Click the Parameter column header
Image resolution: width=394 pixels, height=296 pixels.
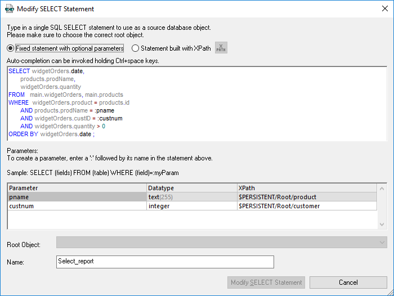(76, 188)
